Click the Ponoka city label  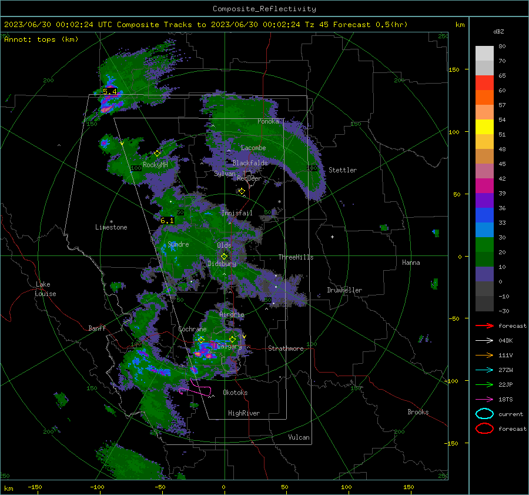tap(268, 121)
